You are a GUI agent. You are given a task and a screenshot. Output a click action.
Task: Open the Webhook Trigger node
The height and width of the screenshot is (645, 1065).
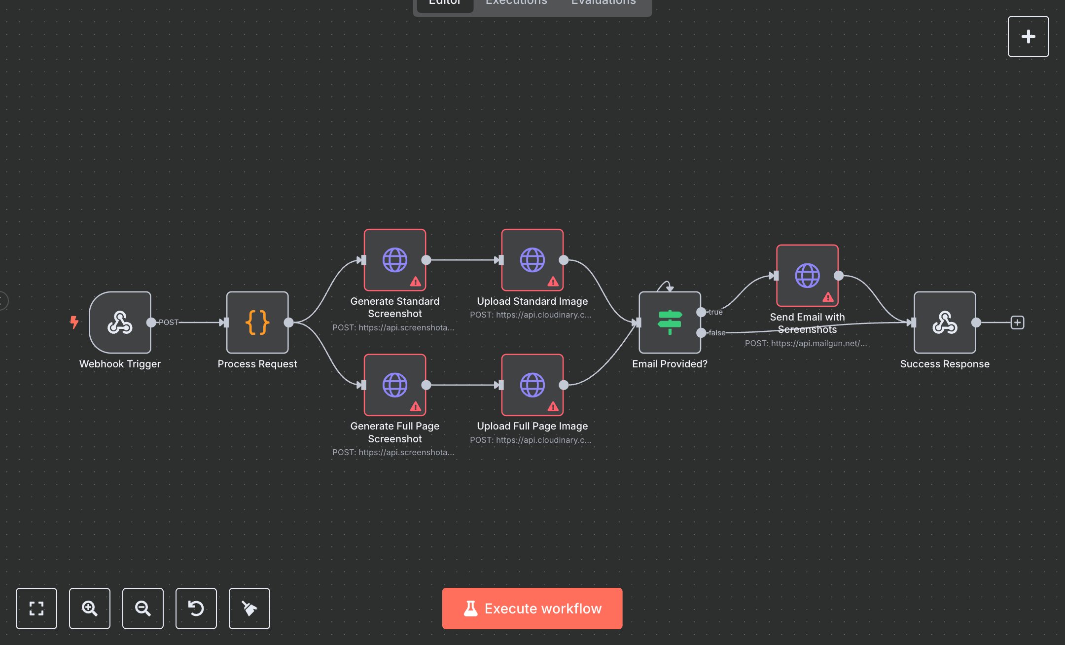tap(119, 323)
